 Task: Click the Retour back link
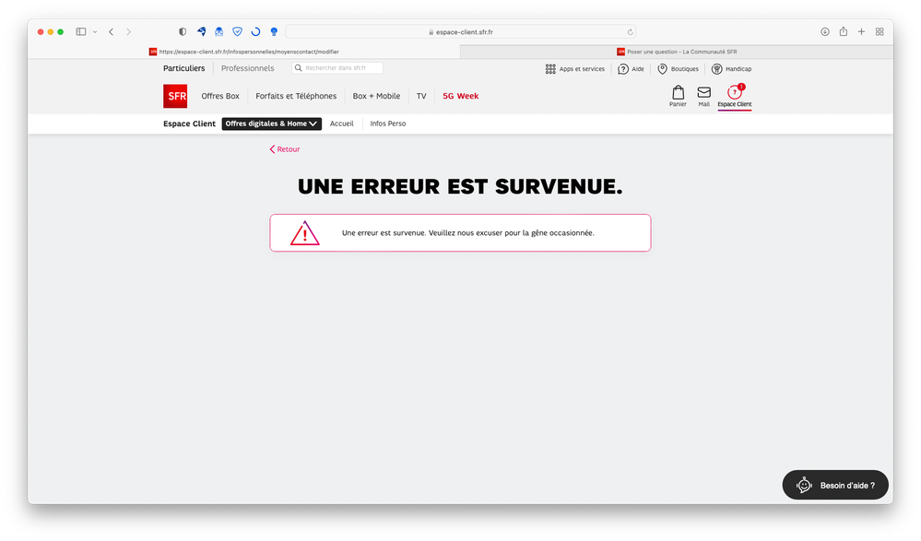click(x=284, y=148)
